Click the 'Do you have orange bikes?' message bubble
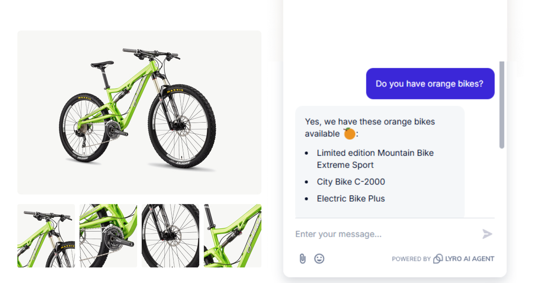 430,83
